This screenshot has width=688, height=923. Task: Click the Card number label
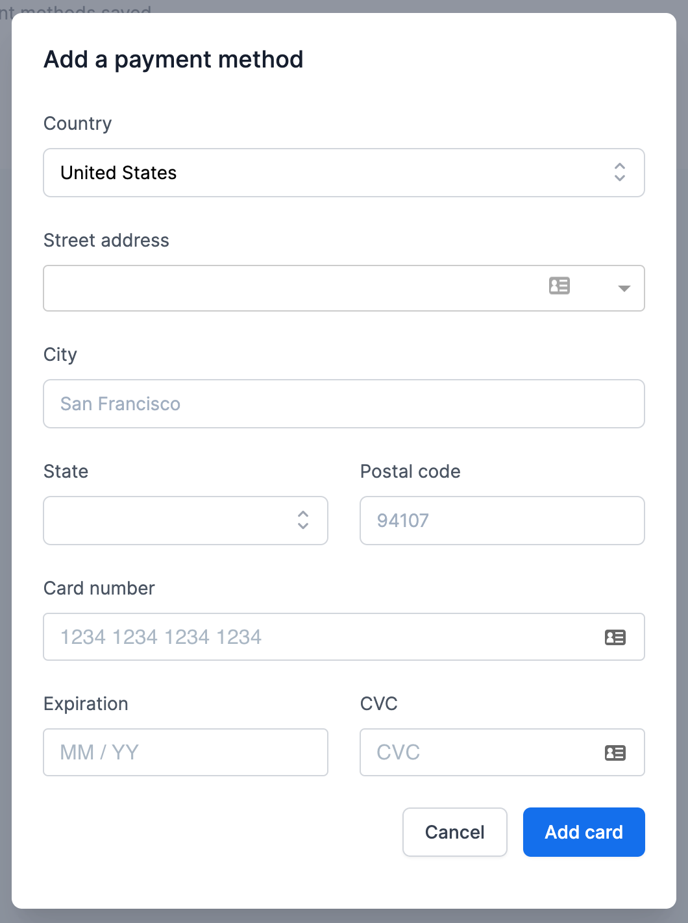99,588
